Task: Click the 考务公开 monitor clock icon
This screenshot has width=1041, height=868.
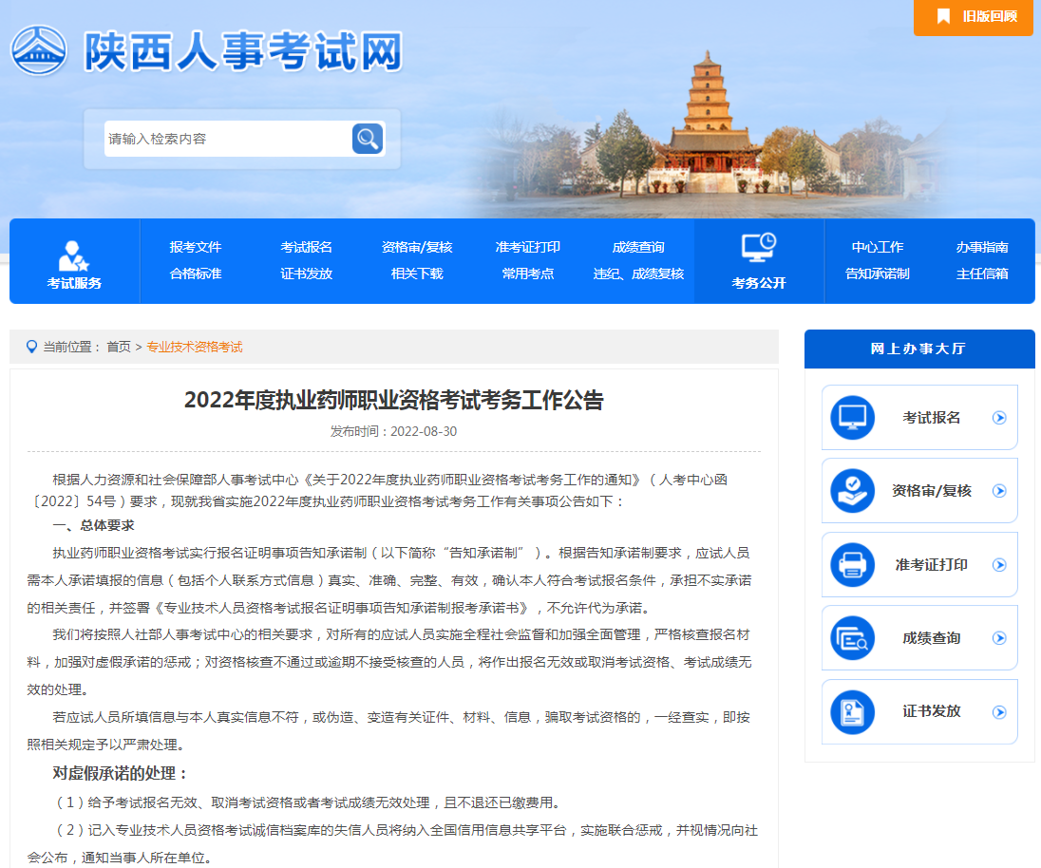Action: (758, 248)
